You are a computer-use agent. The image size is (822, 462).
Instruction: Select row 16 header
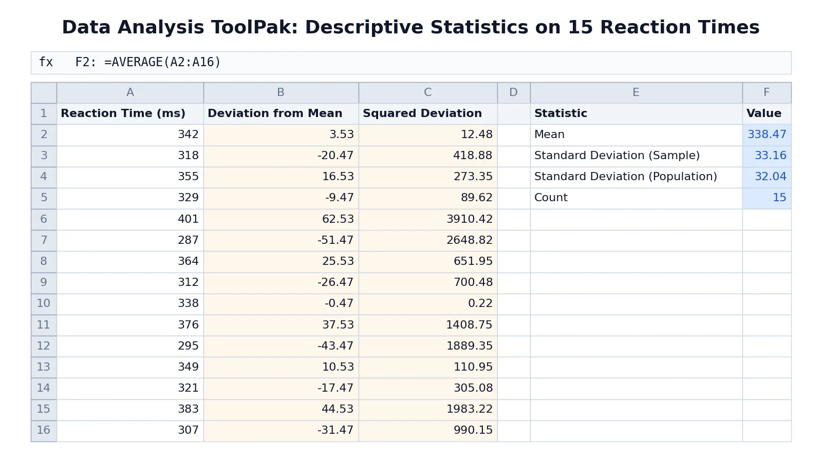tap(44, 431)
